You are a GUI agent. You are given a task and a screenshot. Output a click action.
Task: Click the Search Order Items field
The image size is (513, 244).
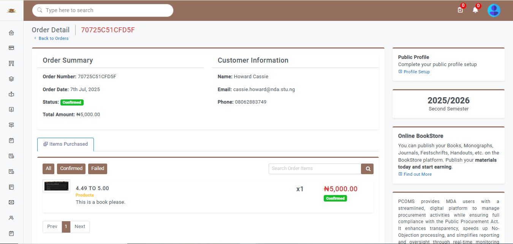tap(315, 169)
